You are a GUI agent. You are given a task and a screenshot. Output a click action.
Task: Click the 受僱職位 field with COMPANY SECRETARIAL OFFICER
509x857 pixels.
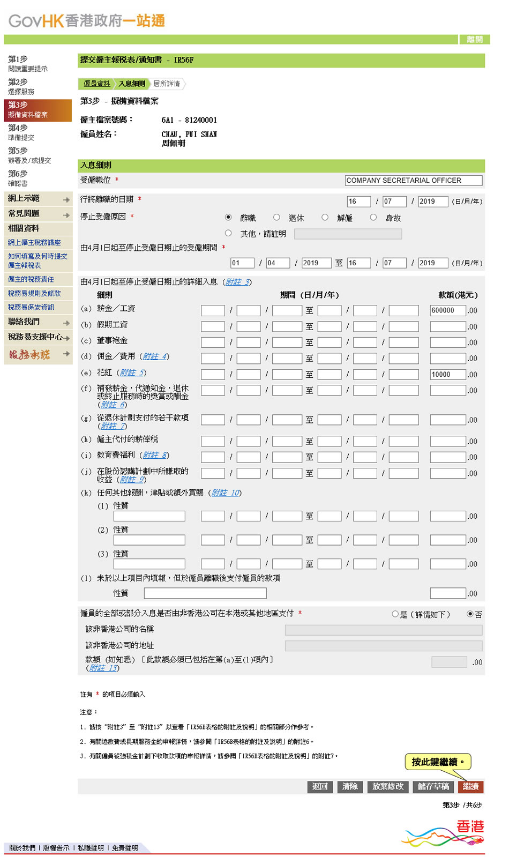[414, 181]
